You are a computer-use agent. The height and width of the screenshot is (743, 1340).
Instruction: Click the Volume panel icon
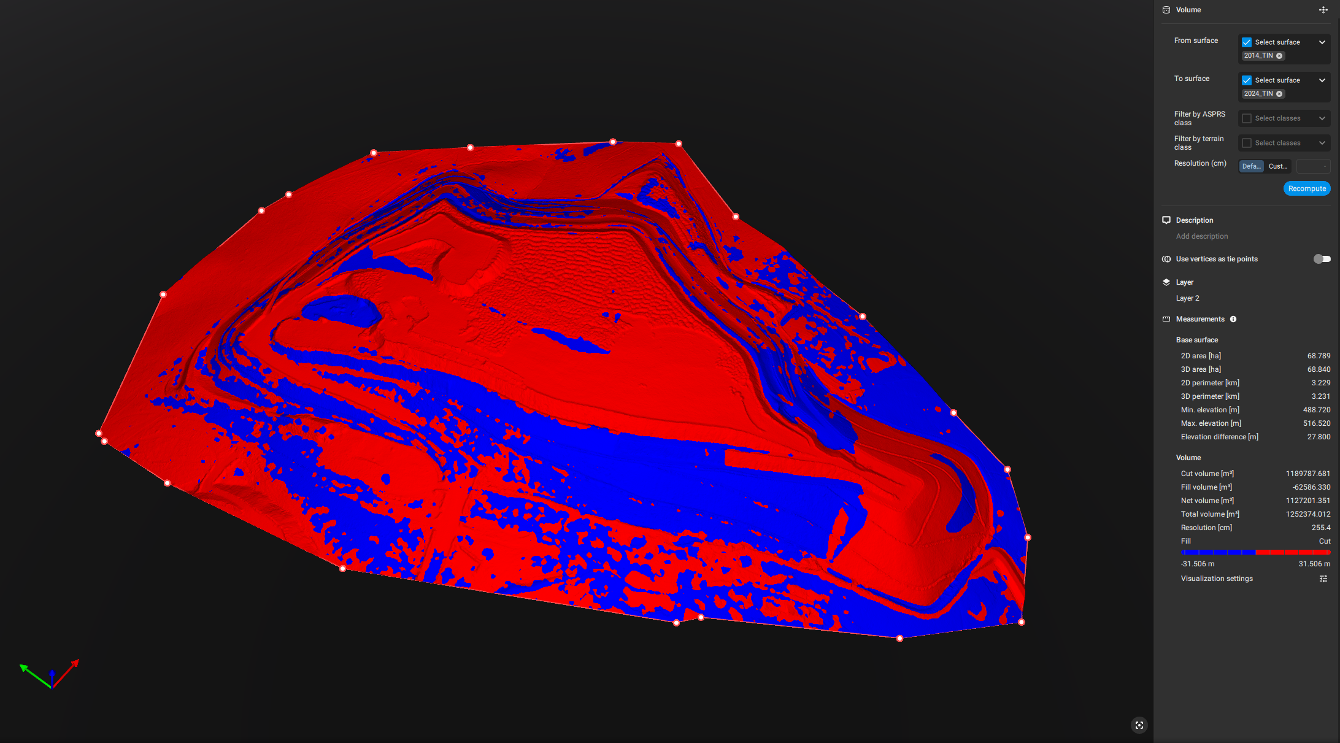tap(1166, 9)
